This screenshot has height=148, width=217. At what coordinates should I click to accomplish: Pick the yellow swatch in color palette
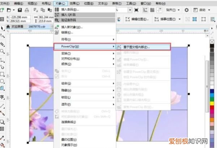tap(212, 103)
